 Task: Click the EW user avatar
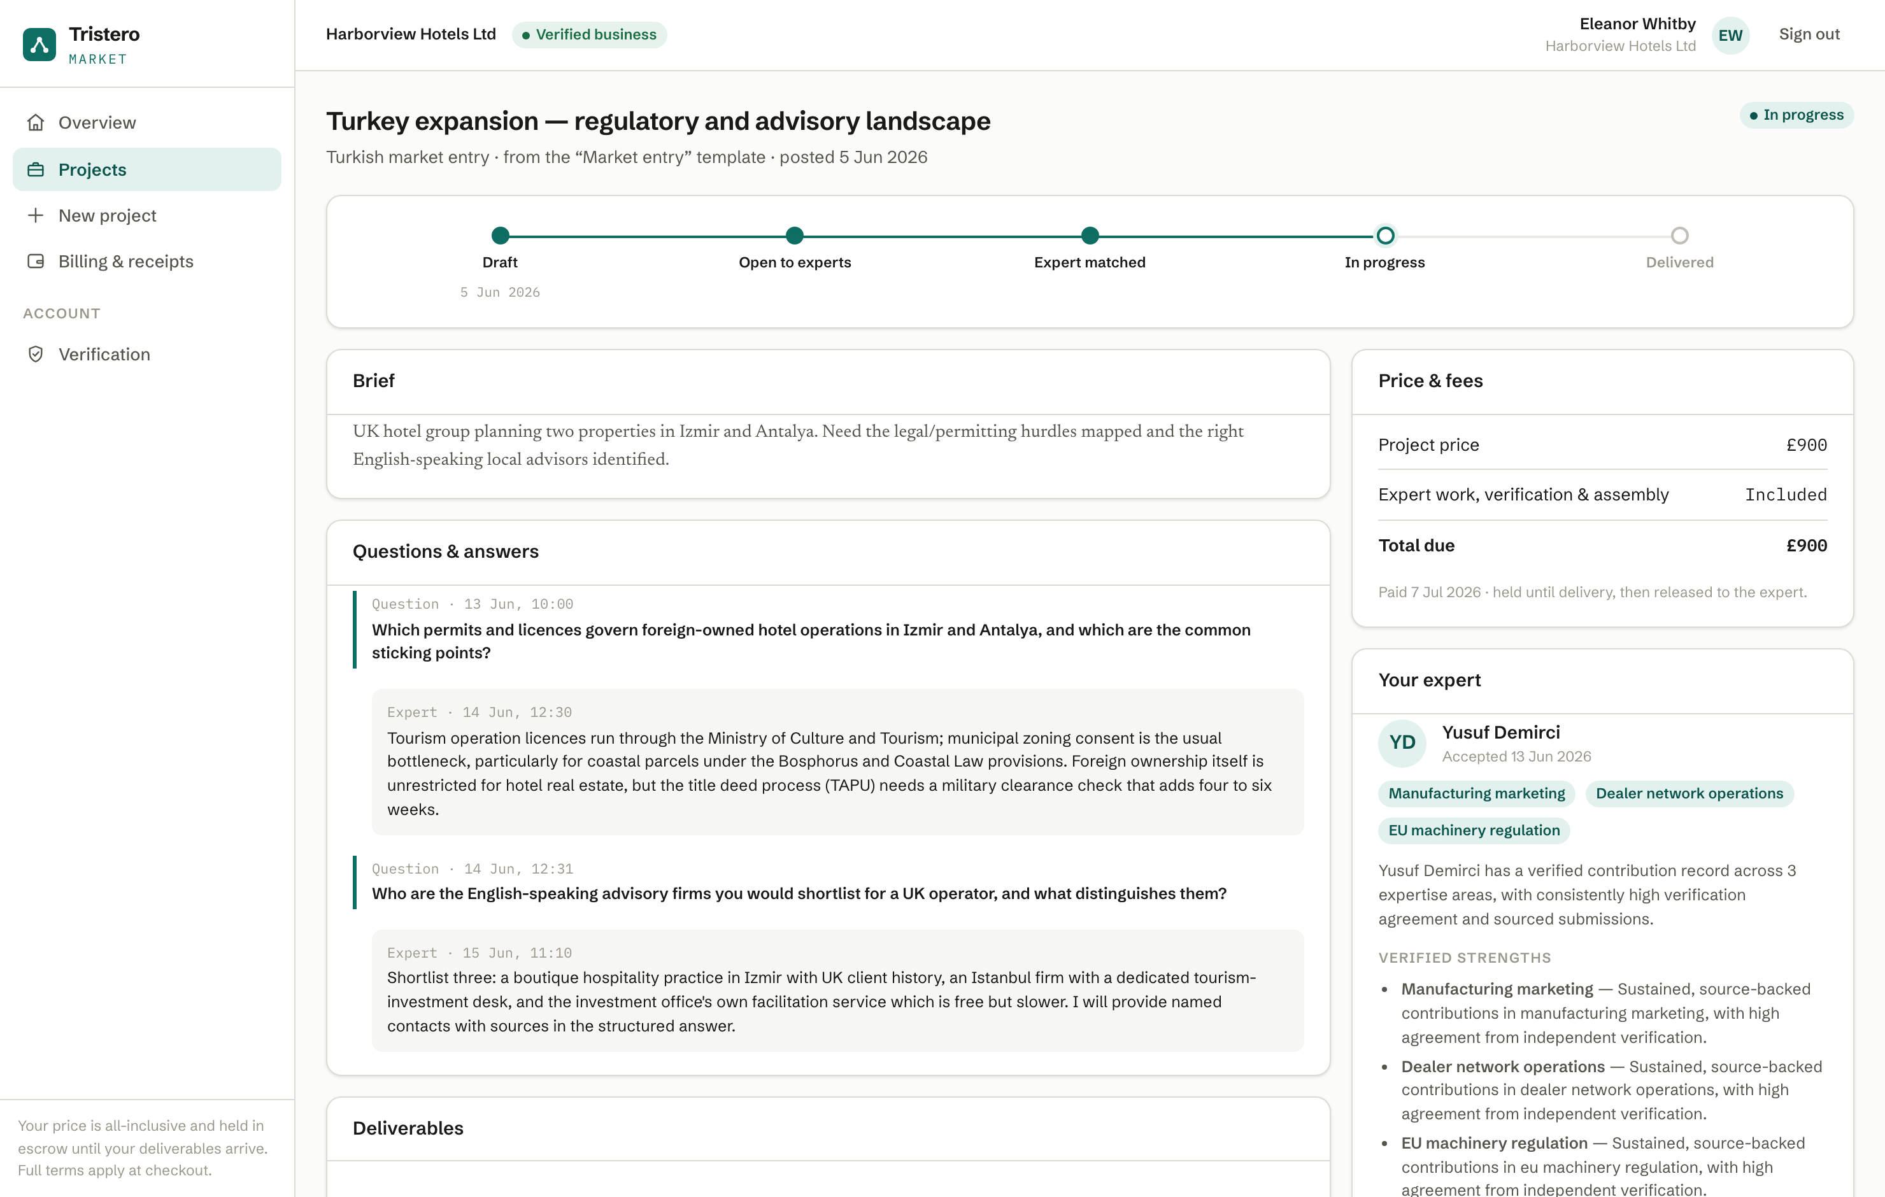1730,35
